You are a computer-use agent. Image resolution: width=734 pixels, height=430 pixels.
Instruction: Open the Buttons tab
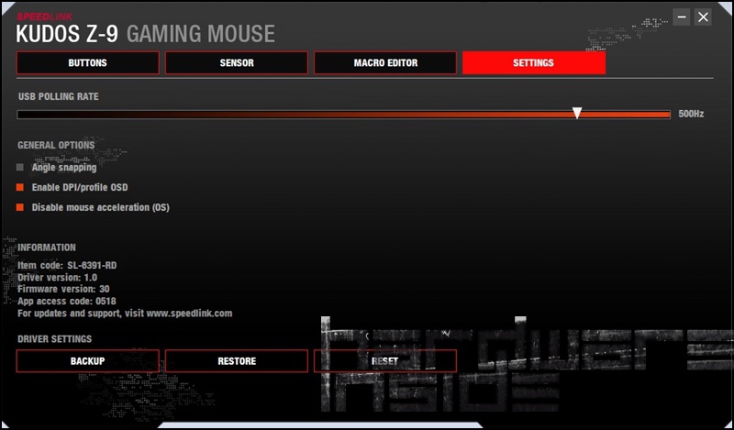point(88,63)
